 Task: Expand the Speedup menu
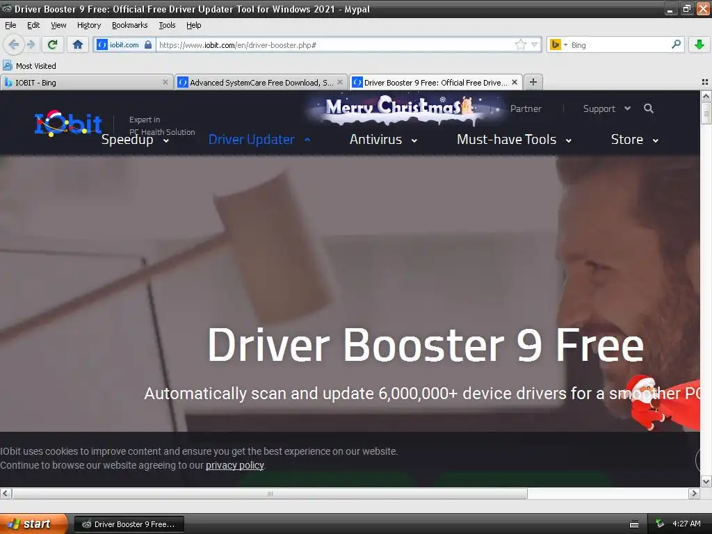(x=136, y=139)
